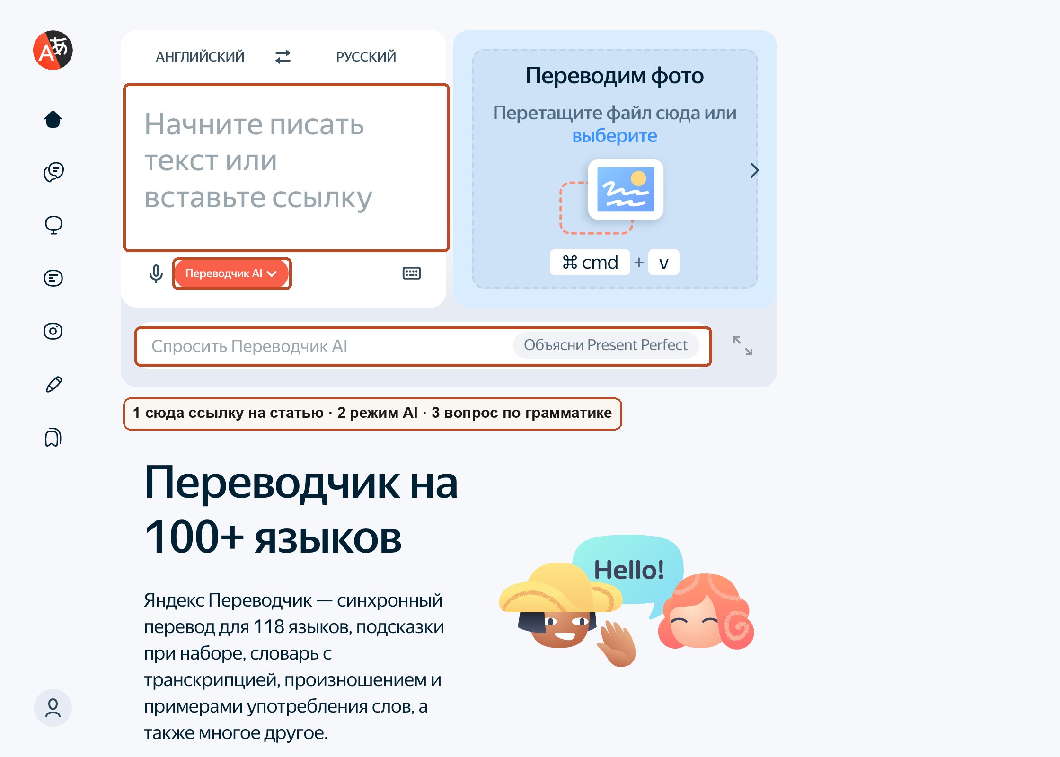Click the single speech bubble sidebar icon
The height and width of the screenshot is (757, 1060).
tap(53, 225)
